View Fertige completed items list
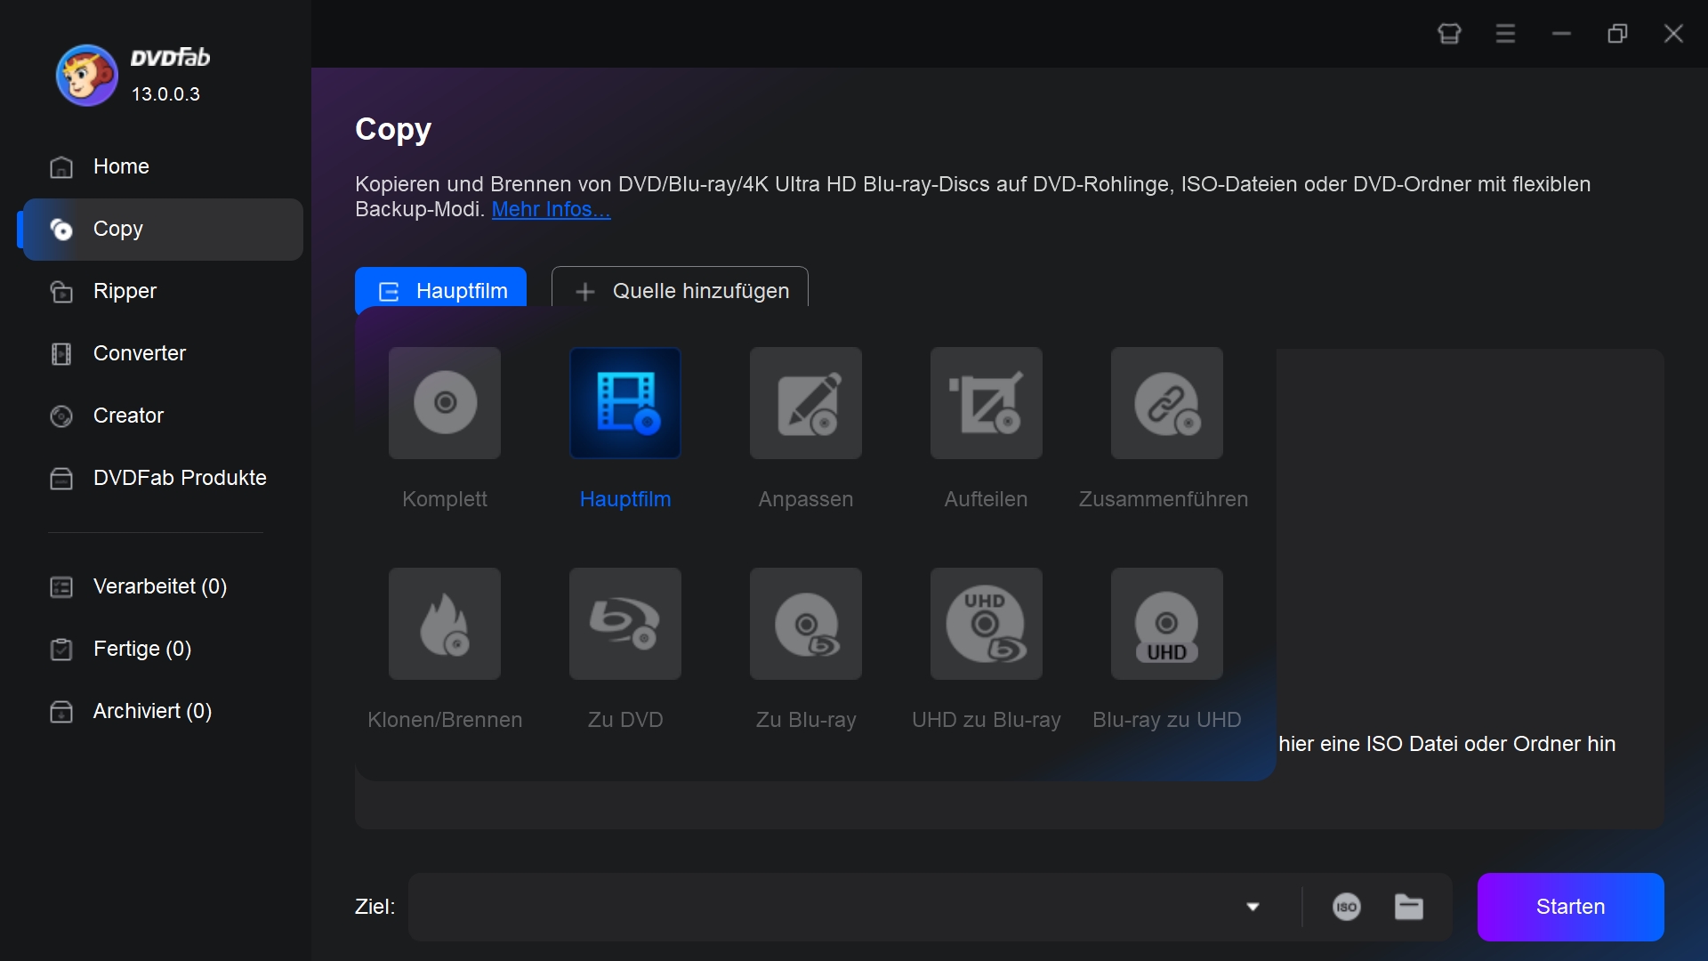This screenshot has height=961, width=1708. [141, 649]
